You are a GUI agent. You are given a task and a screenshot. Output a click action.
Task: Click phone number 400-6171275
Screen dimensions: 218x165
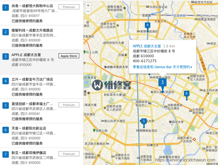coord(145,61)
